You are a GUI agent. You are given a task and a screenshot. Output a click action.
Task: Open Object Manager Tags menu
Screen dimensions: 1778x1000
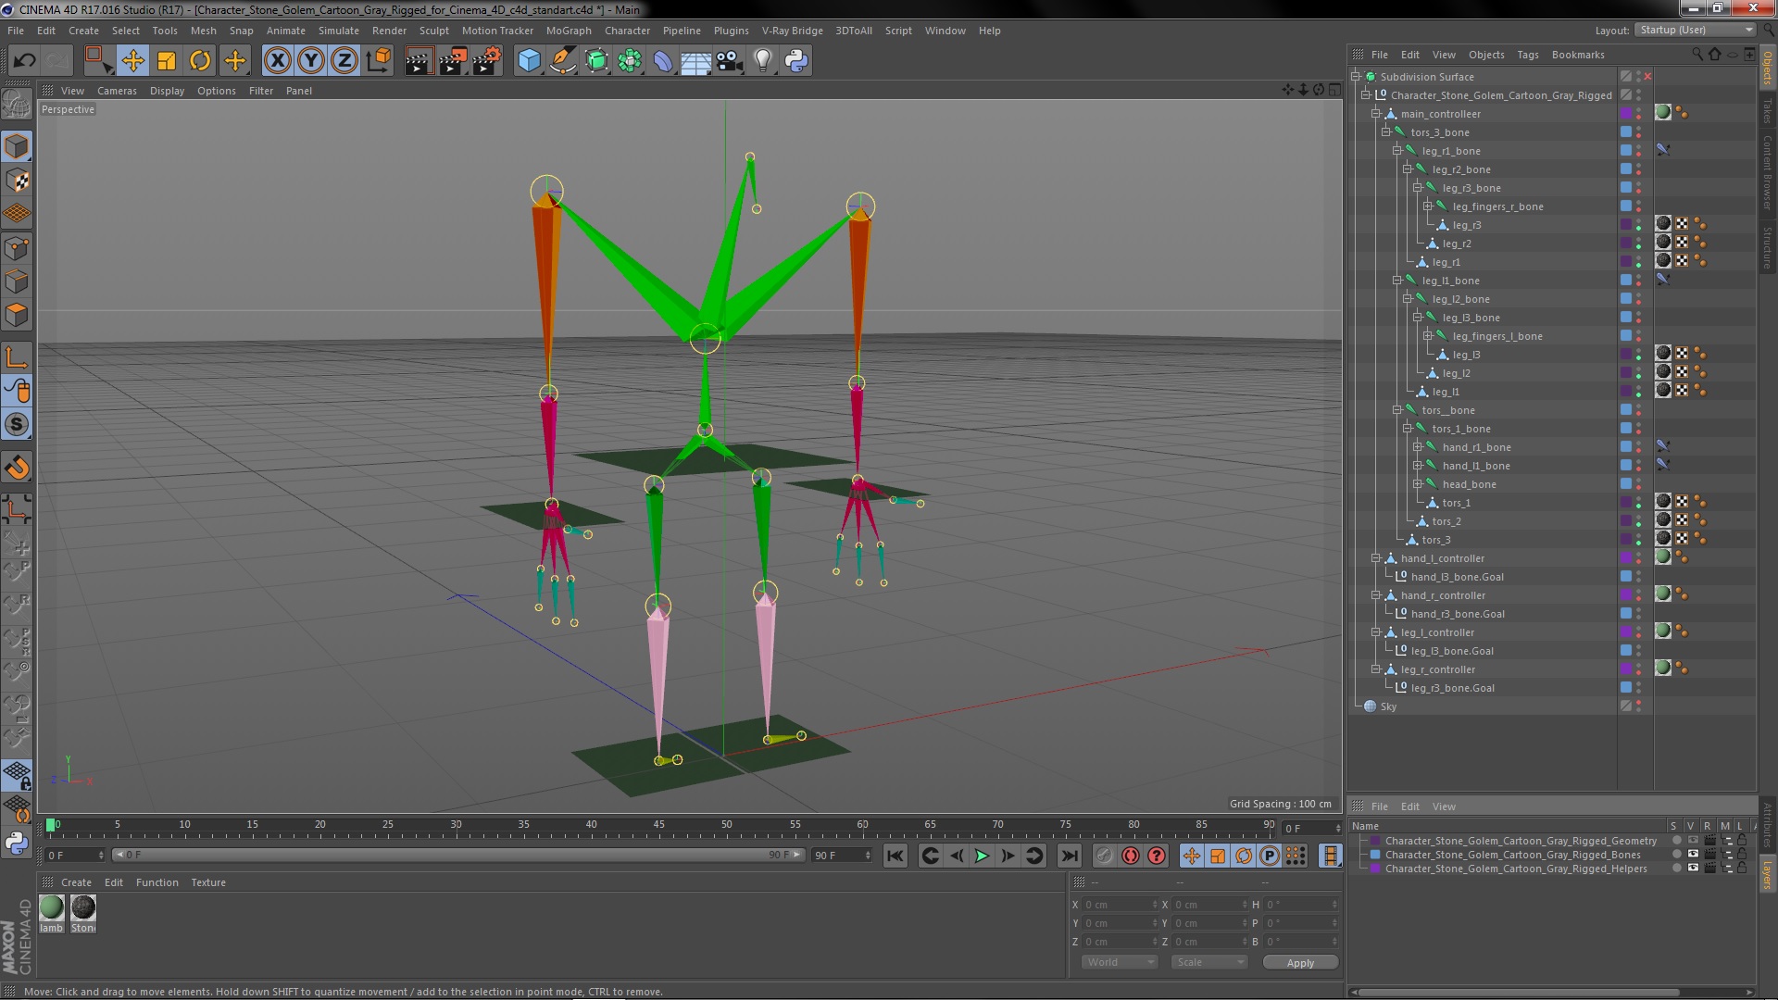point(1527,55)
